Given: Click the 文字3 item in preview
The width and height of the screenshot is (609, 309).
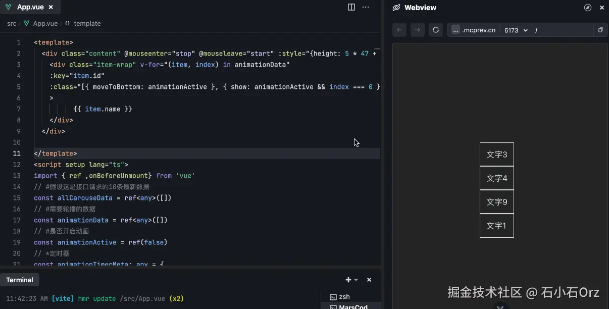Looking at the screenshot, I should (497, 154).
